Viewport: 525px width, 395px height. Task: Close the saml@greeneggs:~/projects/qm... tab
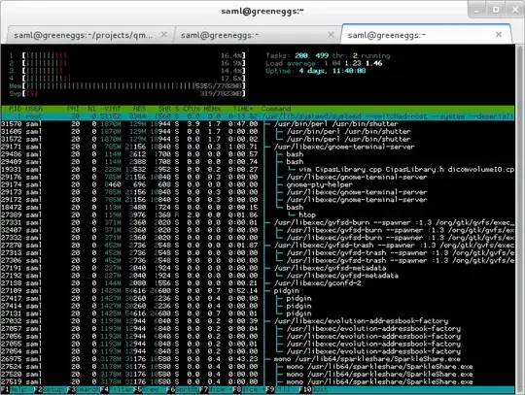(164, 34)
